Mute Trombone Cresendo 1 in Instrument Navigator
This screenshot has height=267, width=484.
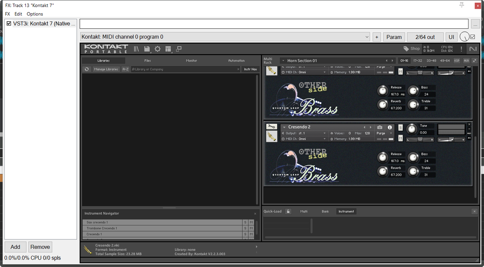[251, 228]
